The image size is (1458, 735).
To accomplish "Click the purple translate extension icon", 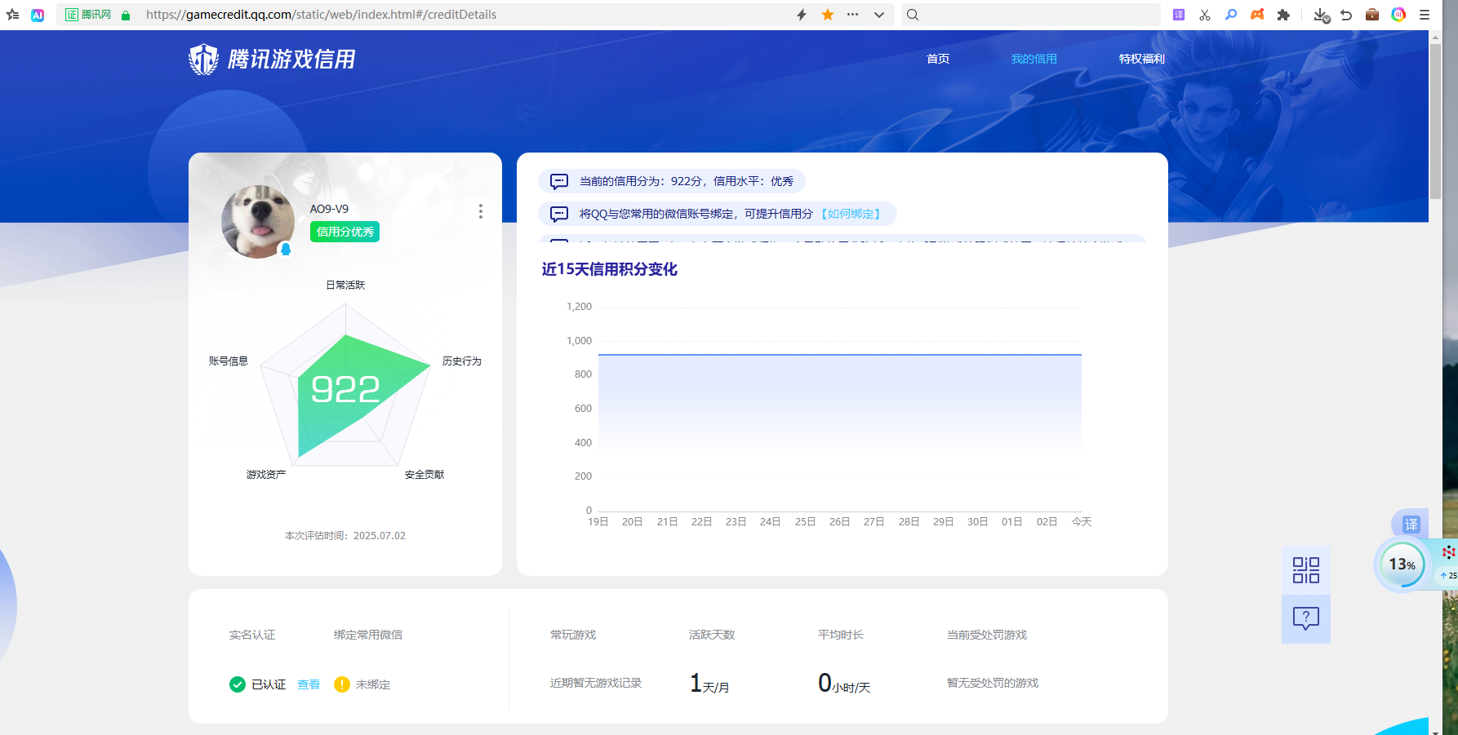I will [x=1179, y=15].
